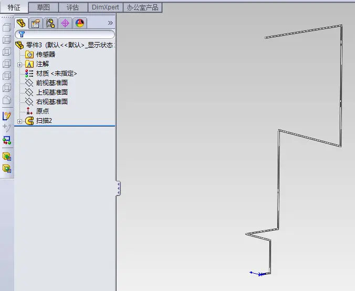355x291 pixels.
Task: Open the DisplayManager color-ball tab
Action: (x=80, y=23)
